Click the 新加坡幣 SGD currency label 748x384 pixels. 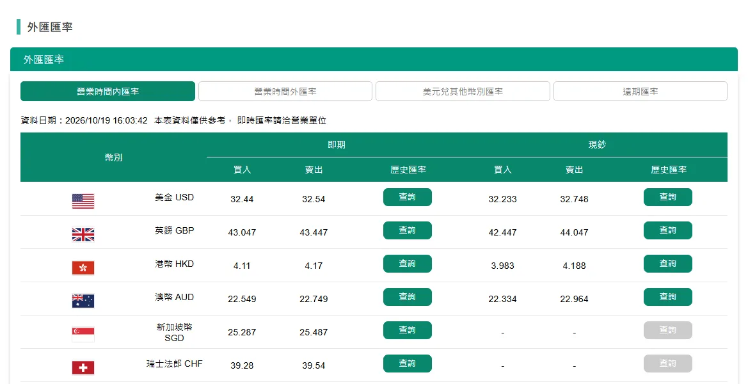[175, 333]
